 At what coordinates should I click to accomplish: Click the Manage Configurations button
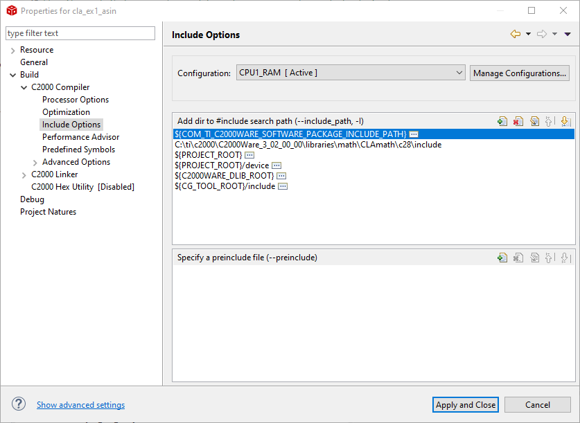(x=520, y=73)
